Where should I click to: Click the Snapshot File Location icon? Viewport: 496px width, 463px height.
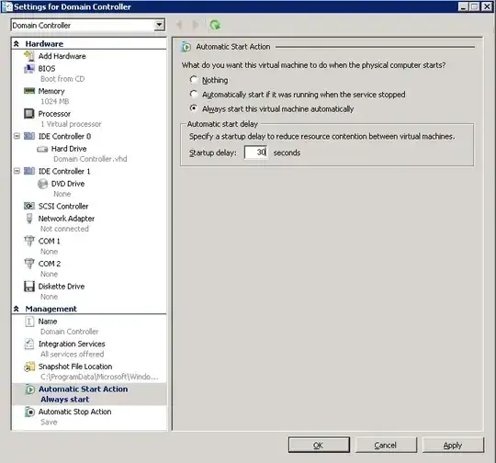[x=29, y=367]
